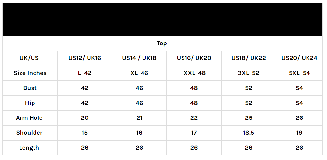Screen dimensions: 327x160
Task: Click the "XXL 48" size cell
Action: point(194,73)
